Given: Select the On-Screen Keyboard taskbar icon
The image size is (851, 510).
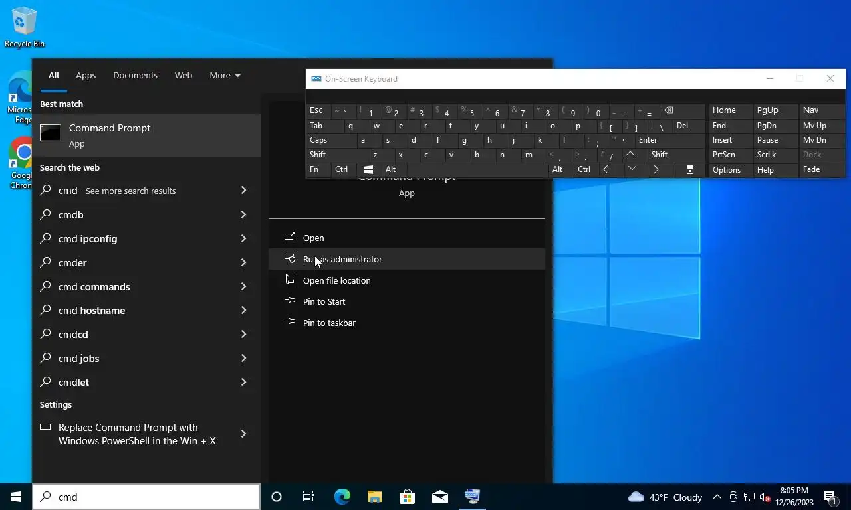Looking at the screenshot, I should tap(472, 497).
